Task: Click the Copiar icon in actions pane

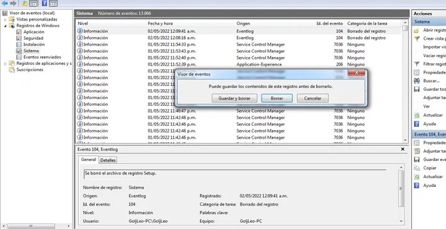Action: (417, 168)
